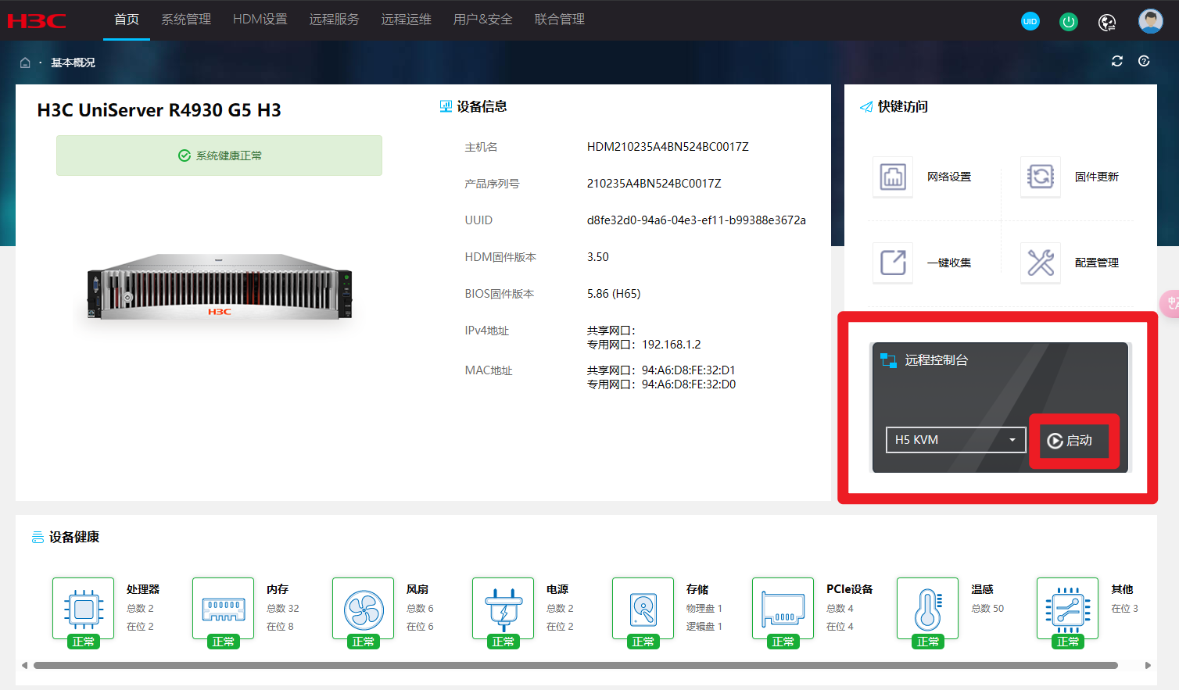
Task: Open the network settings quick access icon
Action: (893, 177)
